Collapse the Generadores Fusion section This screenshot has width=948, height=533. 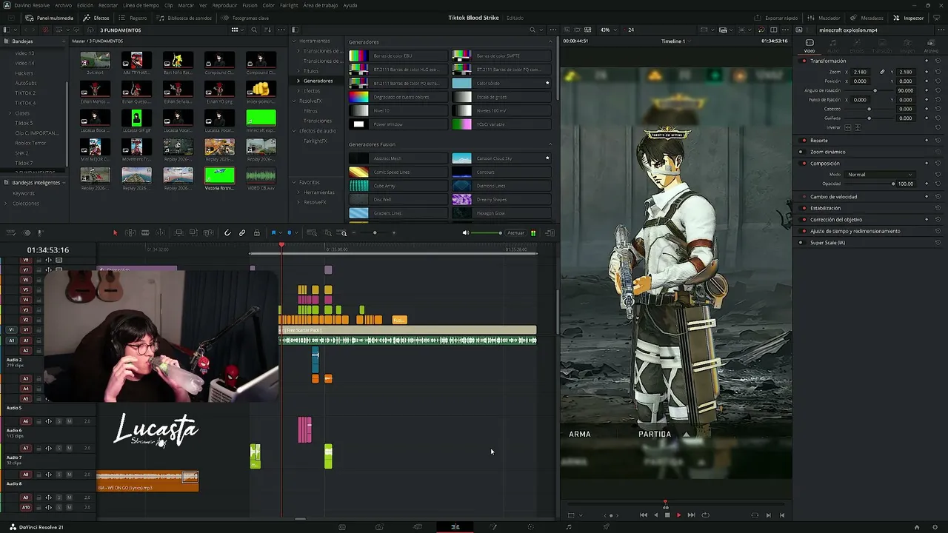click(550, 144)
